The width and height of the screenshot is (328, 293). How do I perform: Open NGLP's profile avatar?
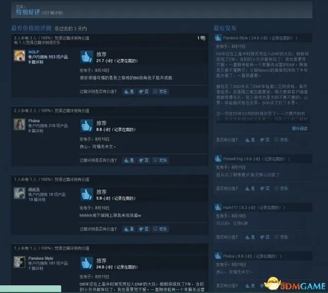click(19, 56)
